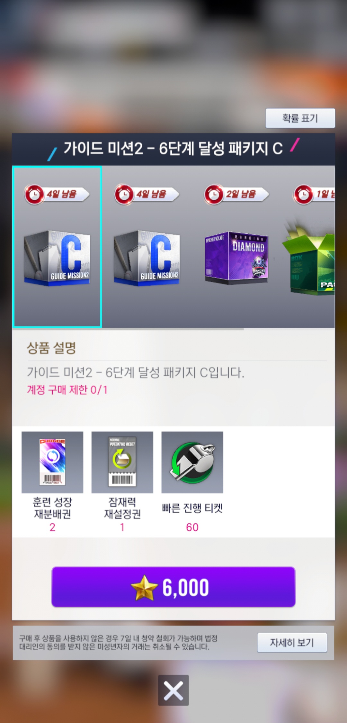Select the first Guide Mission2 C package
The width and height of the screenshot is (347, 723).
tap(57, 247)
